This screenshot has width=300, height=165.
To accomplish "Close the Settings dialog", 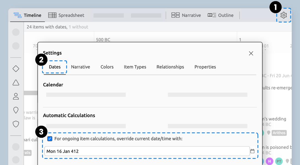I will pyautogui.click(x=251, y=53).
